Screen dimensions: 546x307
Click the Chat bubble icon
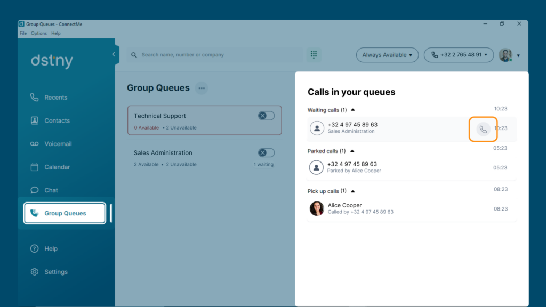pyautogui.click(x=34, y=190)
